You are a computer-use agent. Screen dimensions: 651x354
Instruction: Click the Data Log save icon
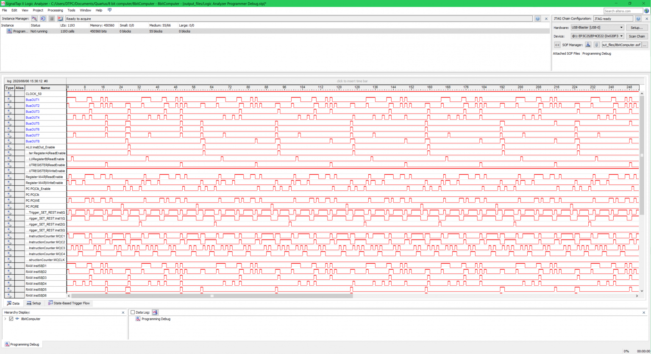click(155, 312)
